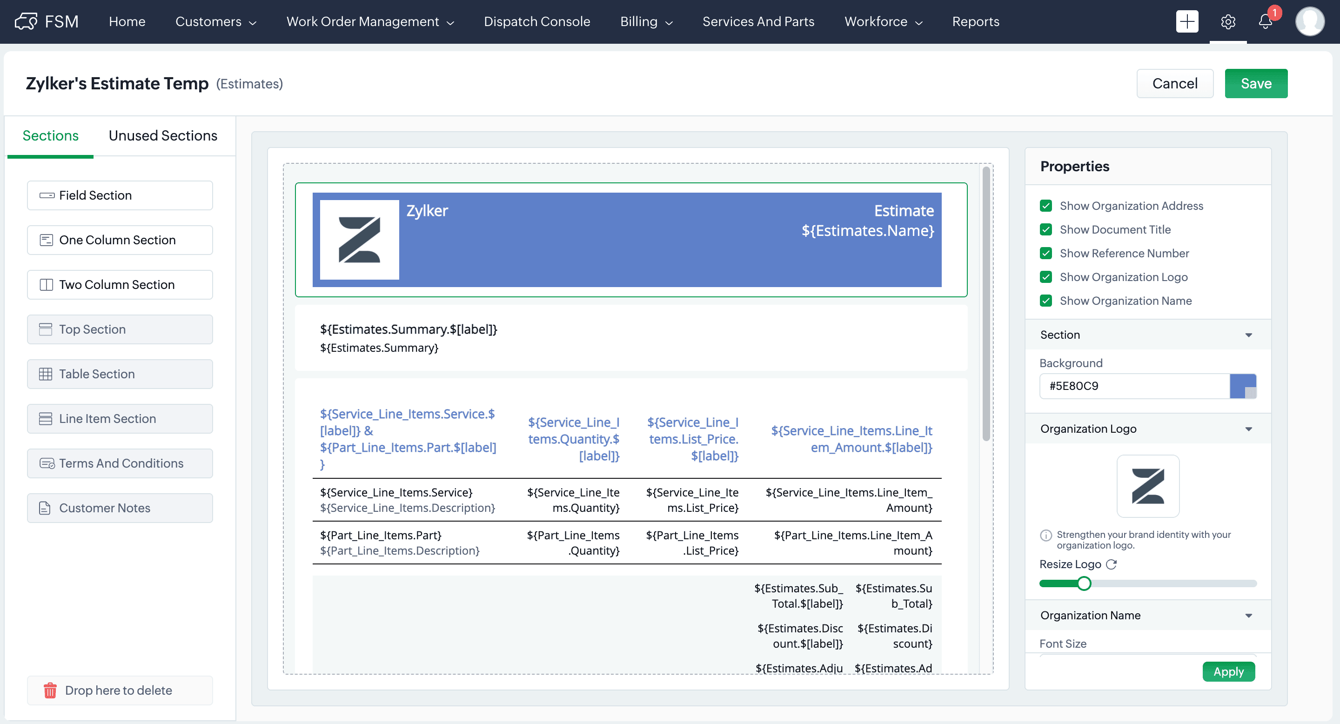This screenshot has height=724, width=1340.
Task: Open the Dispatch Console menu
Action: point(537,22)
